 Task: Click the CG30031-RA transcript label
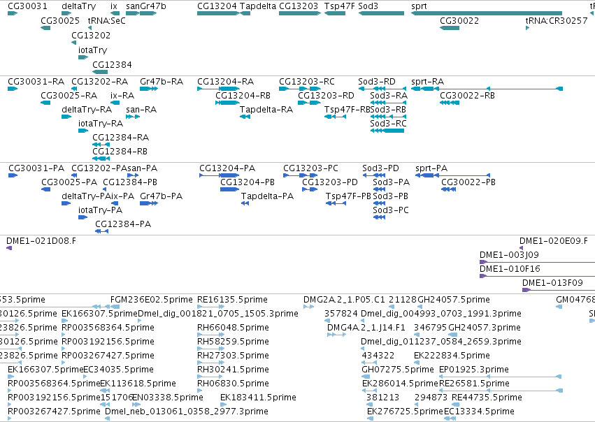tap(36, 82)
